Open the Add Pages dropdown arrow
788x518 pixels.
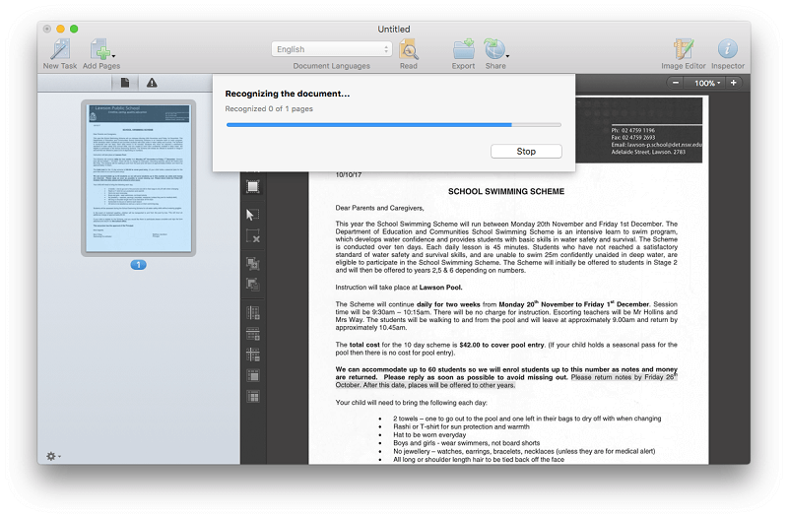[113, 56]
